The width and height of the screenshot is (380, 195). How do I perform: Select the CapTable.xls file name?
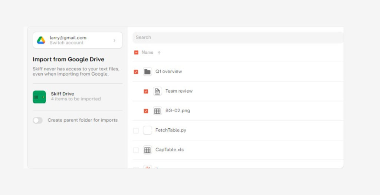pyautogui.click(x=170, y=150)
